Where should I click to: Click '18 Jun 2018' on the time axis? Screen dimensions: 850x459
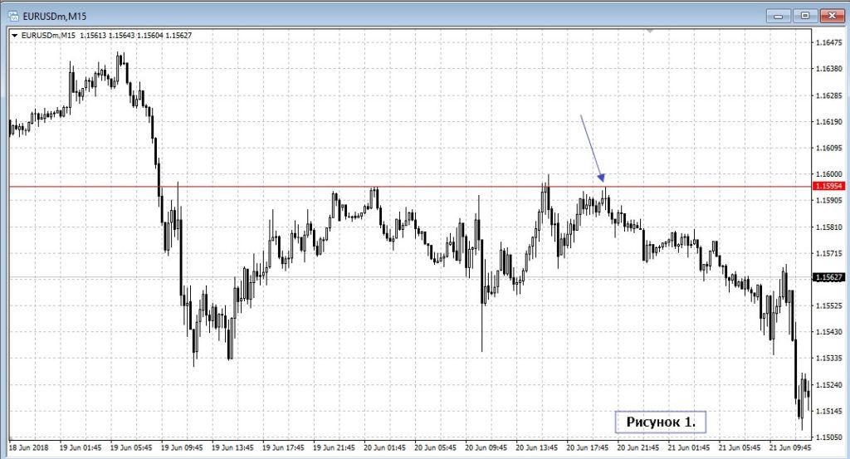[27, 447]
